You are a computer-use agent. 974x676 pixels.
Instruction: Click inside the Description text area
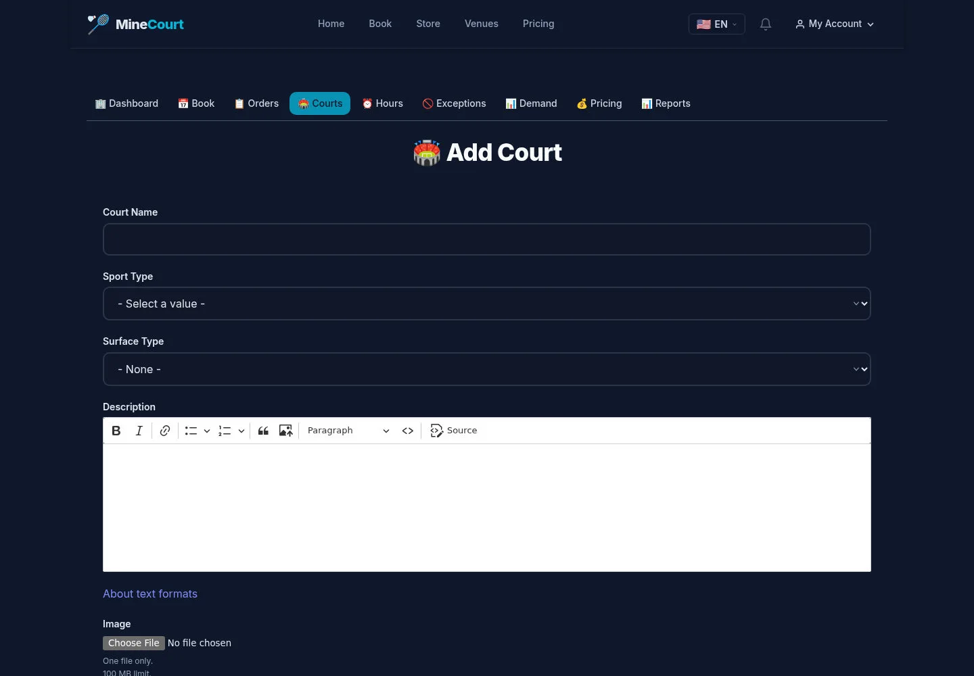[x=487, y=508]
